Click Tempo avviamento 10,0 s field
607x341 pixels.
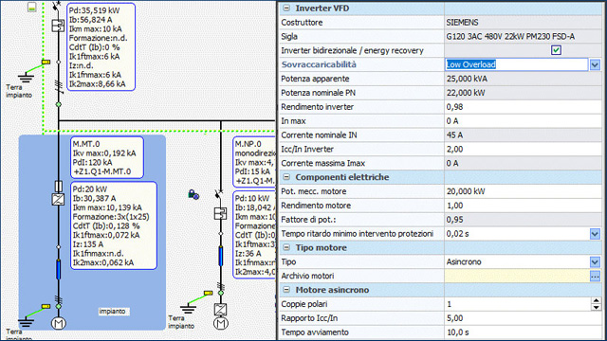click(523, 332)
